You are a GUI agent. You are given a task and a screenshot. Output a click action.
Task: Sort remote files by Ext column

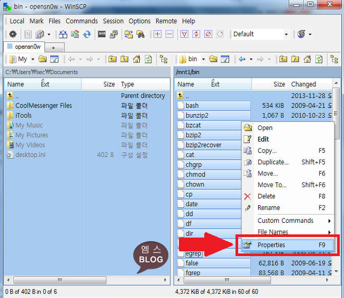click(215, 84)
